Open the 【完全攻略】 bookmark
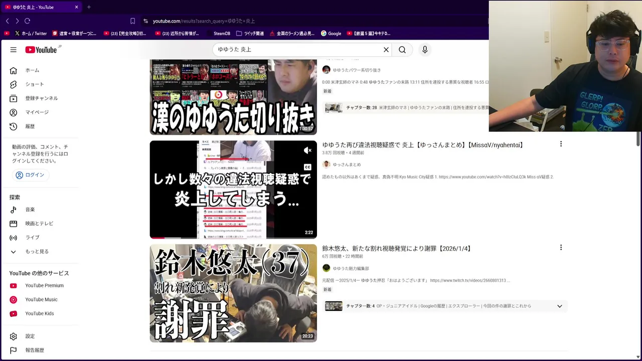The image size is (642, 361). 125,34
